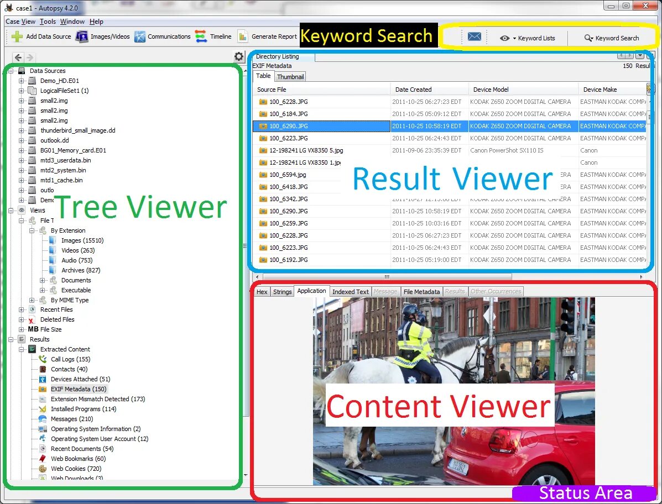Select the 100_6192.JPG row

(x=450, y=260)
